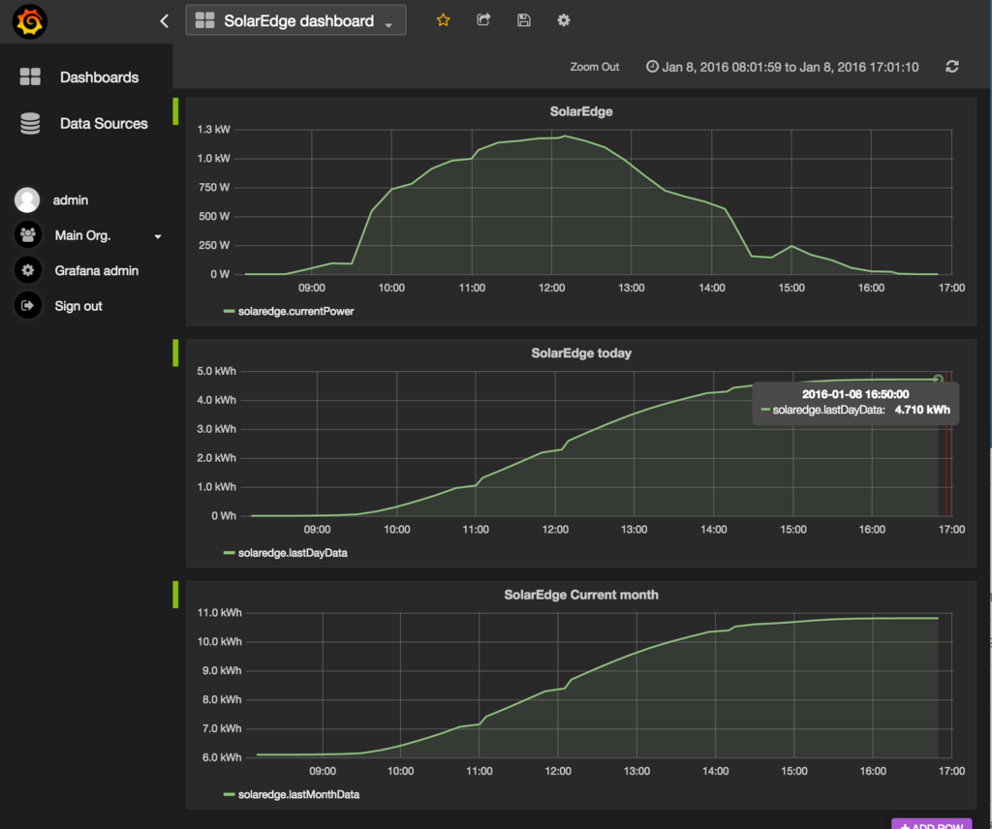Open the SolarEdge panel title menu

[581, 111]
